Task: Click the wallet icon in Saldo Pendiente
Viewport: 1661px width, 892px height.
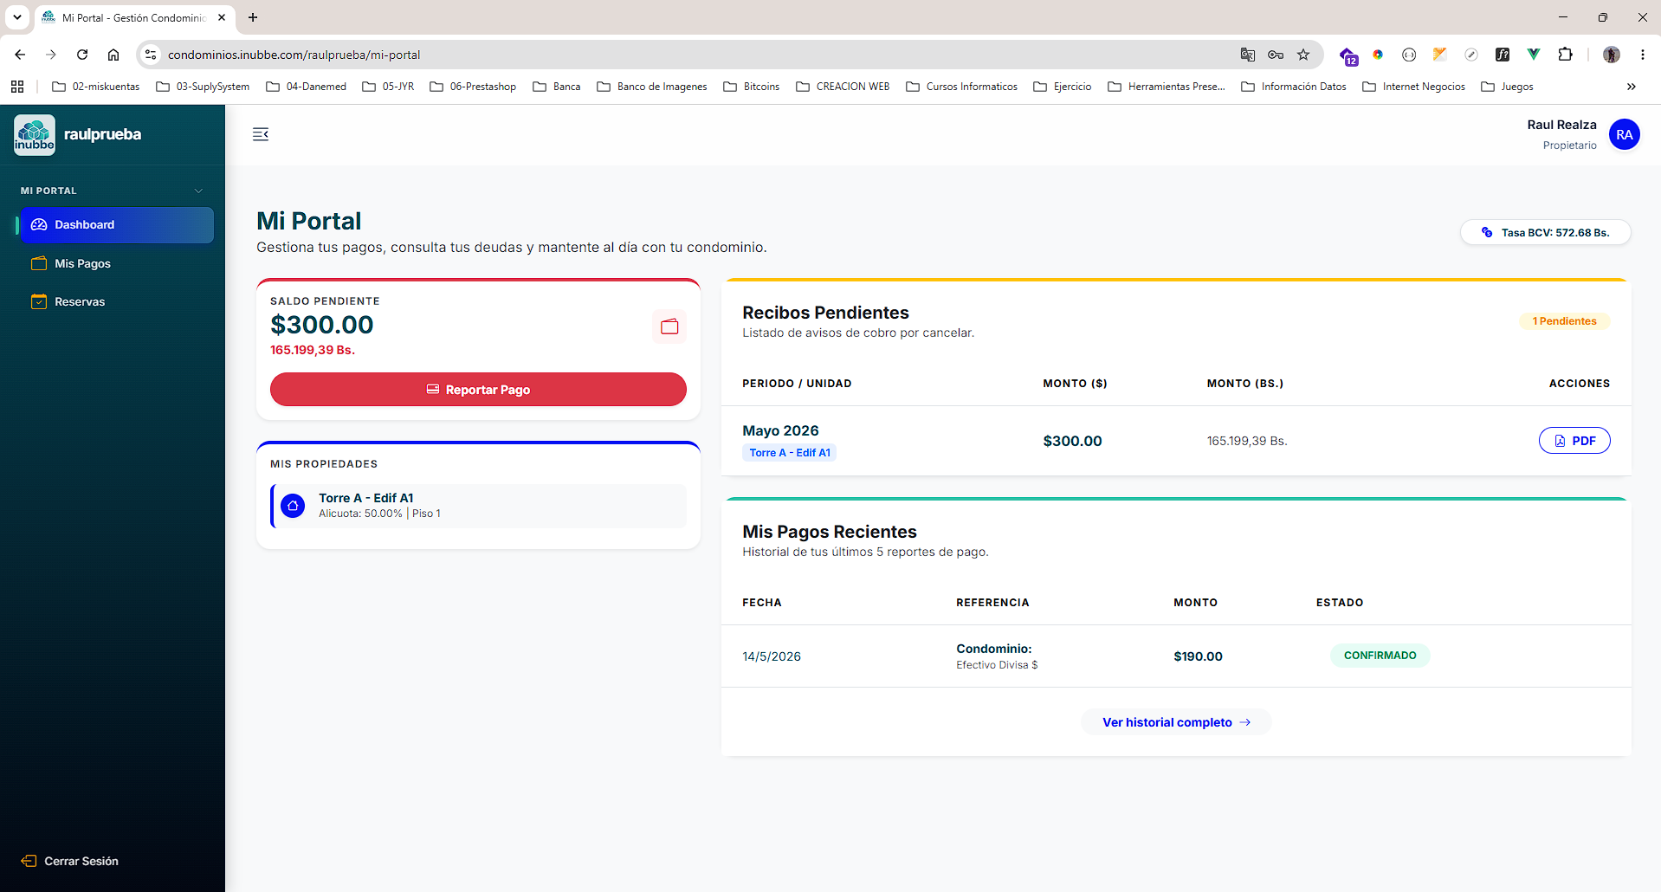Action: [669, 326]
